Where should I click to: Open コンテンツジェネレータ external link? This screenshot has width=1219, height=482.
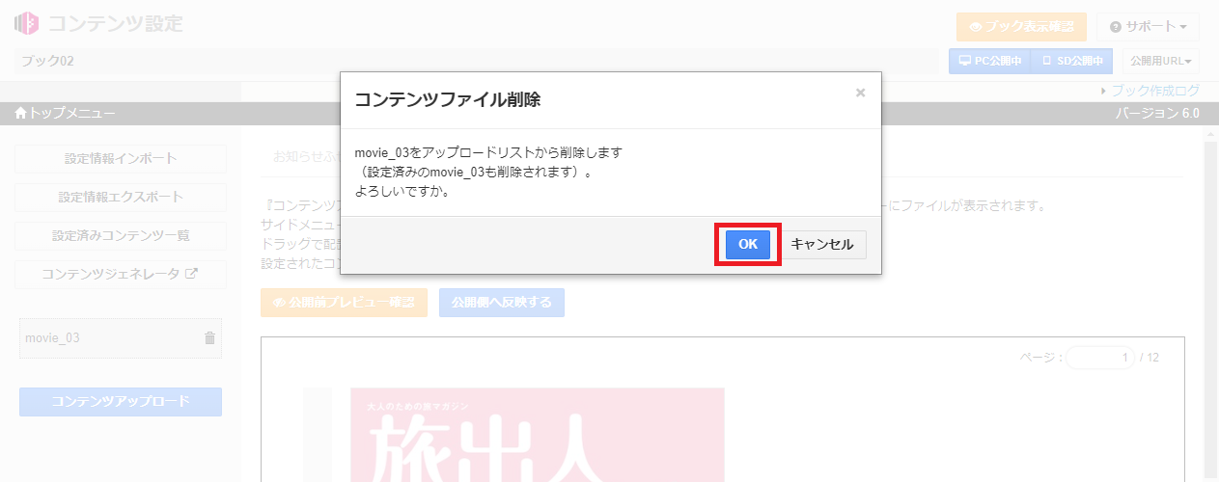click(x=121, y=274)
